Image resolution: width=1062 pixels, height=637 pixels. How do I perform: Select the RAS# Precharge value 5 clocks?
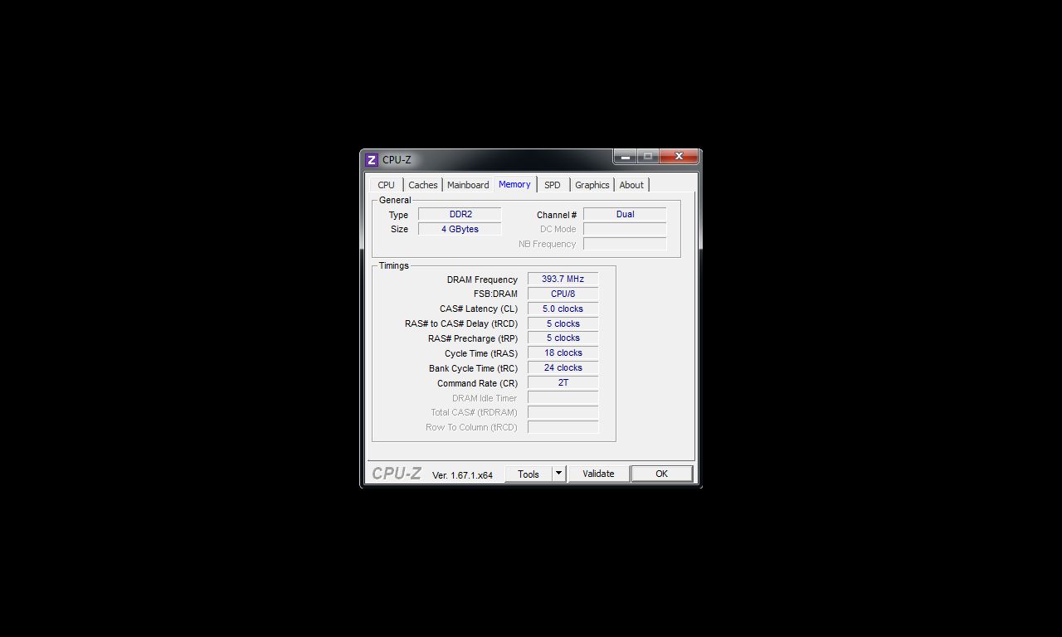pyautogui.click(x=563, y=338)
